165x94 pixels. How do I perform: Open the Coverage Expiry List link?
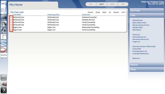click(x=140, y=51)
